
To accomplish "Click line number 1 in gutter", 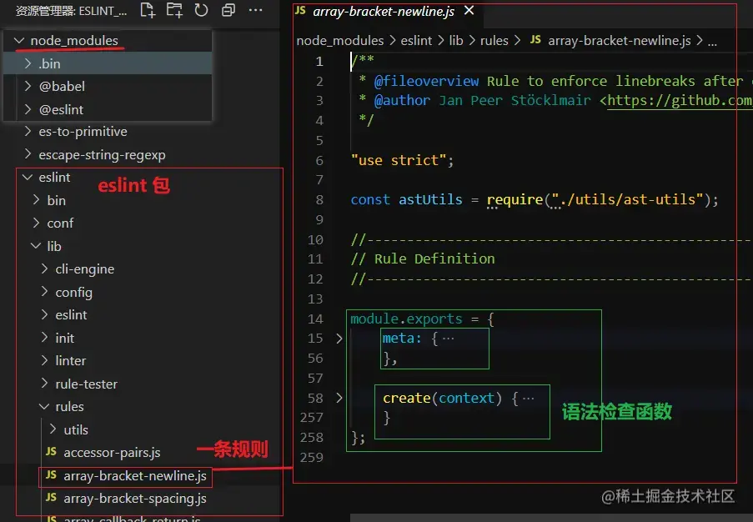I will [319, 62].
